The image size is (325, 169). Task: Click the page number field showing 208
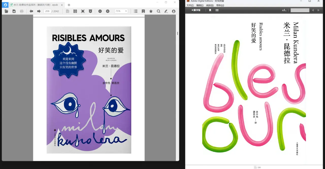tap(47, 11)
